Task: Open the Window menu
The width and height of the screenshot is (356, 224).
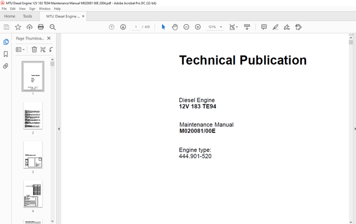Action: point(45,9)
